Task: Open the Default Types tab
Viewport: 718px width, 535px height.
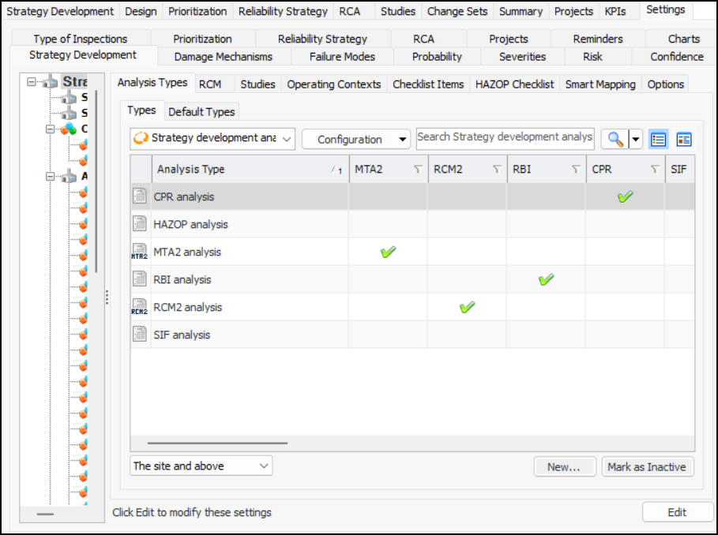Action: tap(201, 112)
